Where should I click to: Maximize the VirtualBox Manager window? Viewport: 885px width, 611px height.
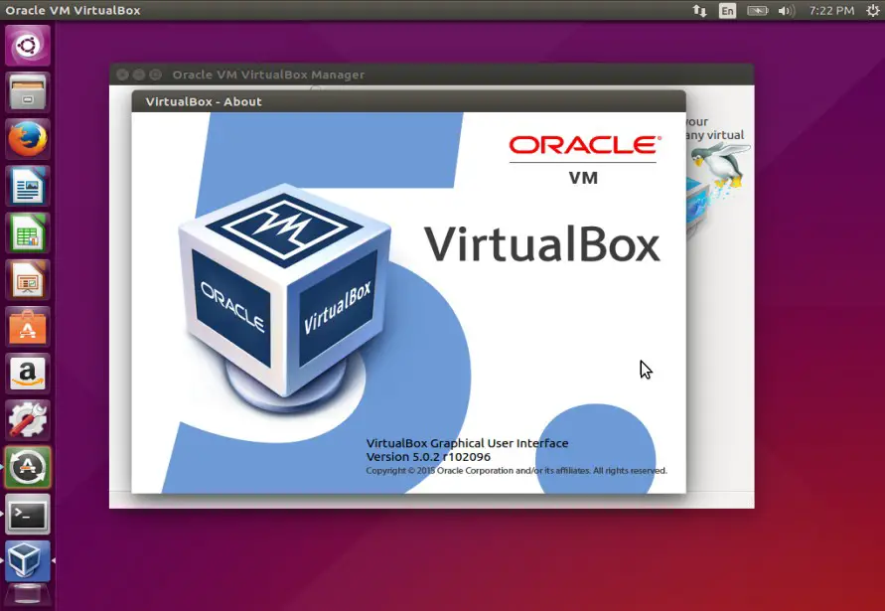(156, 75)
